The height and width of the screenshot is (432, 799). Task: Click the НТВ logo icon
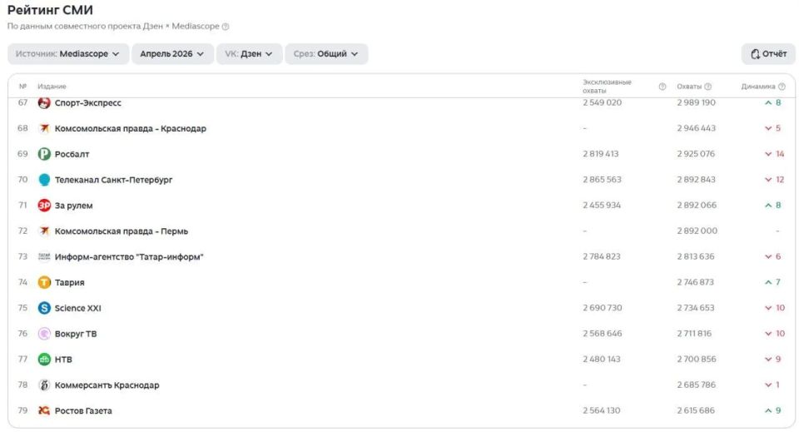44,359
